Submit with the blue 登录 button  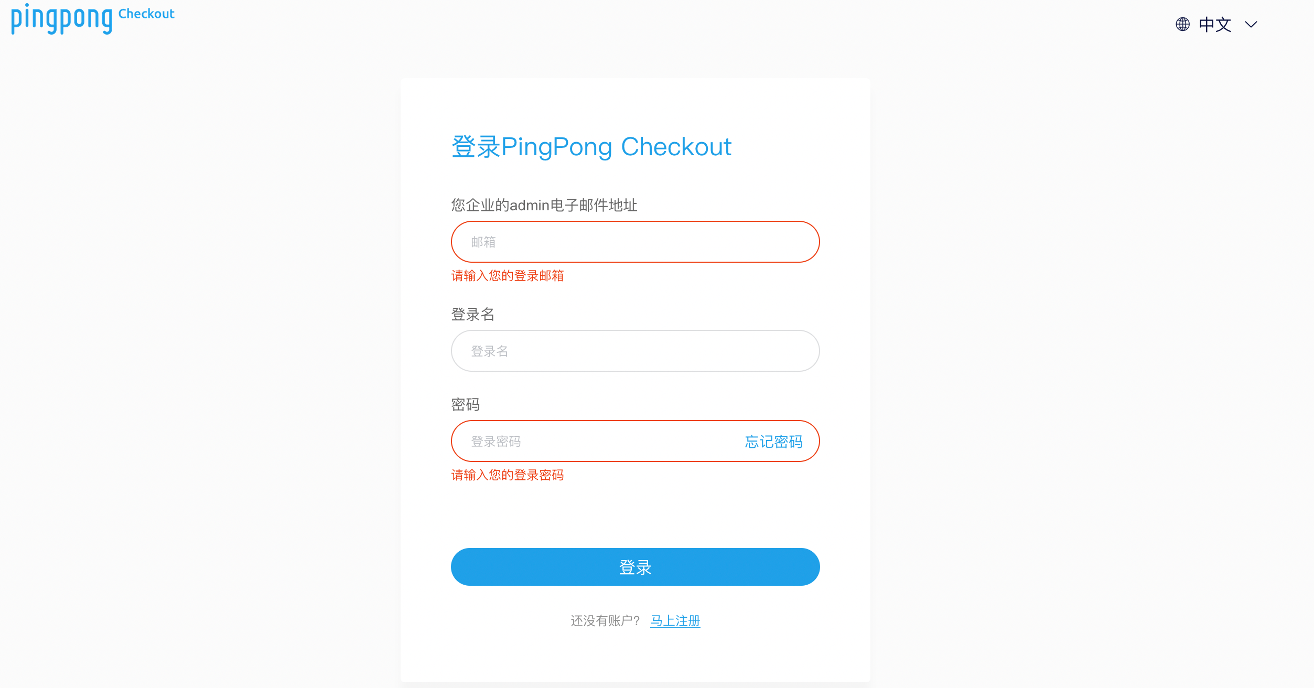635,567
